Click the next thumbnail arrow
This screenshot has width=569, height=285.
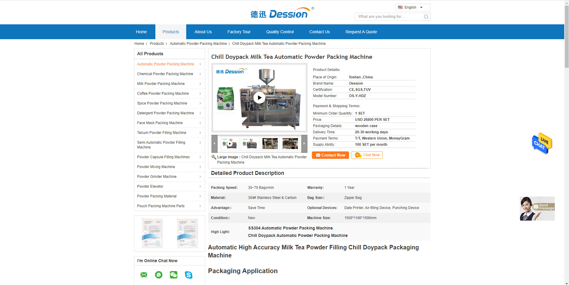coord(304,143)
